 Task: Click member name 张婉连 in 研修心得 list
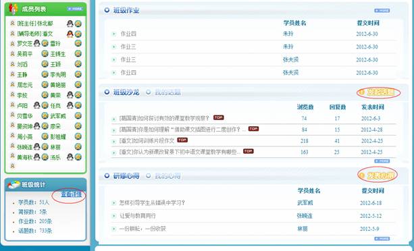pos(305,216)
